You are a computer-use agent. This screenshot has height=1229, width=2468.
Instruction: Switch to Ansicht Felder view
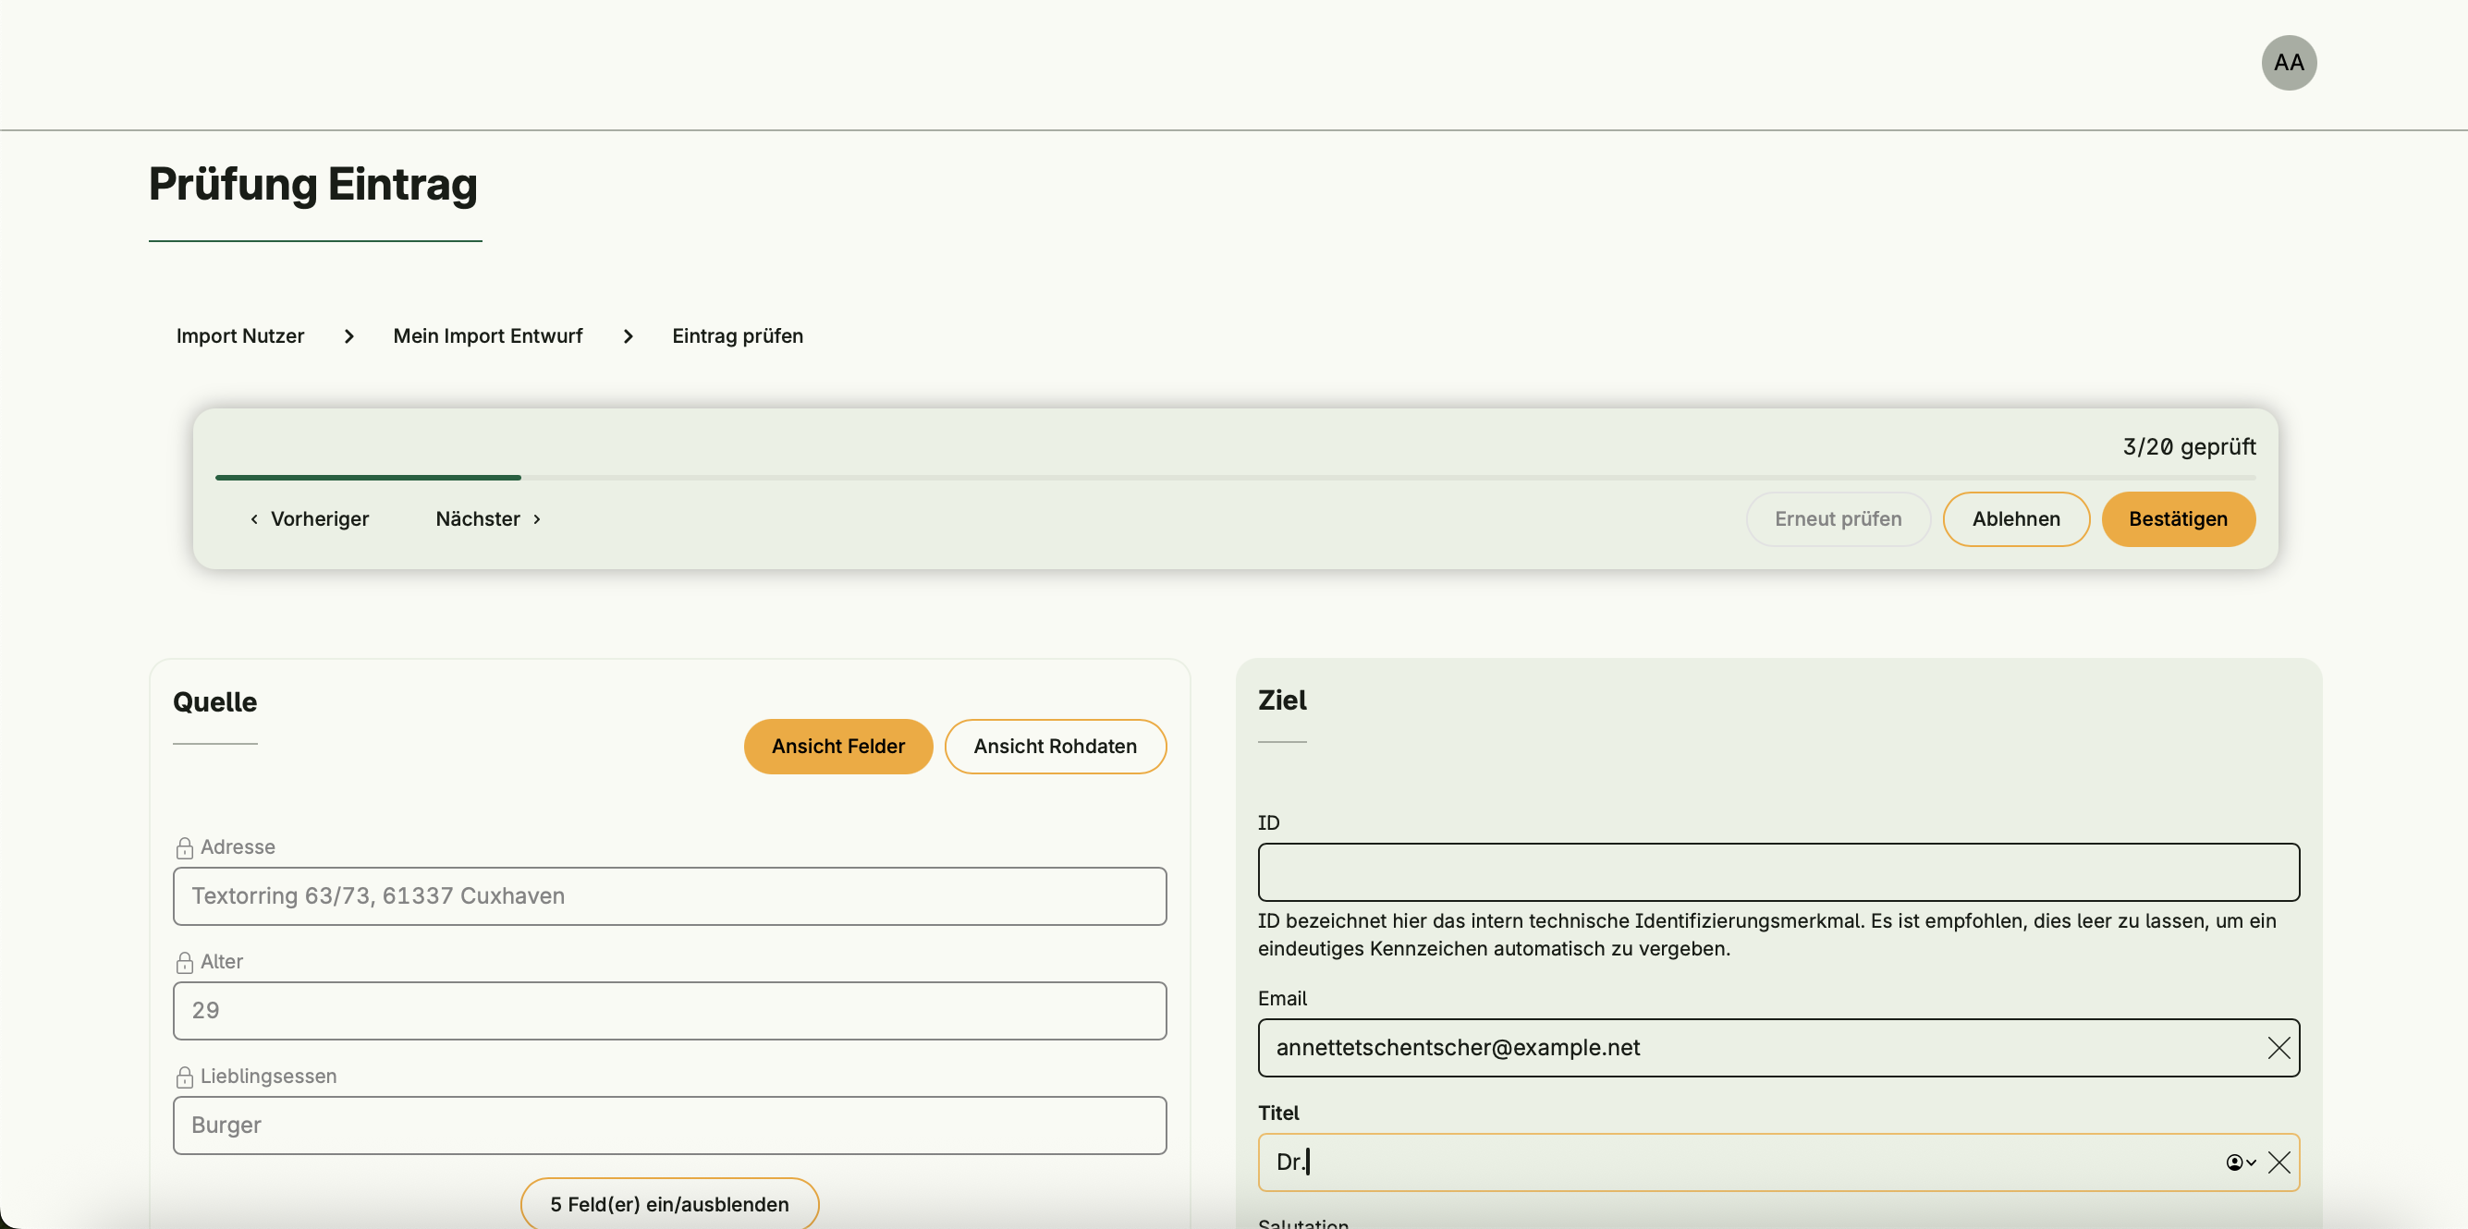tap(837, 747)
